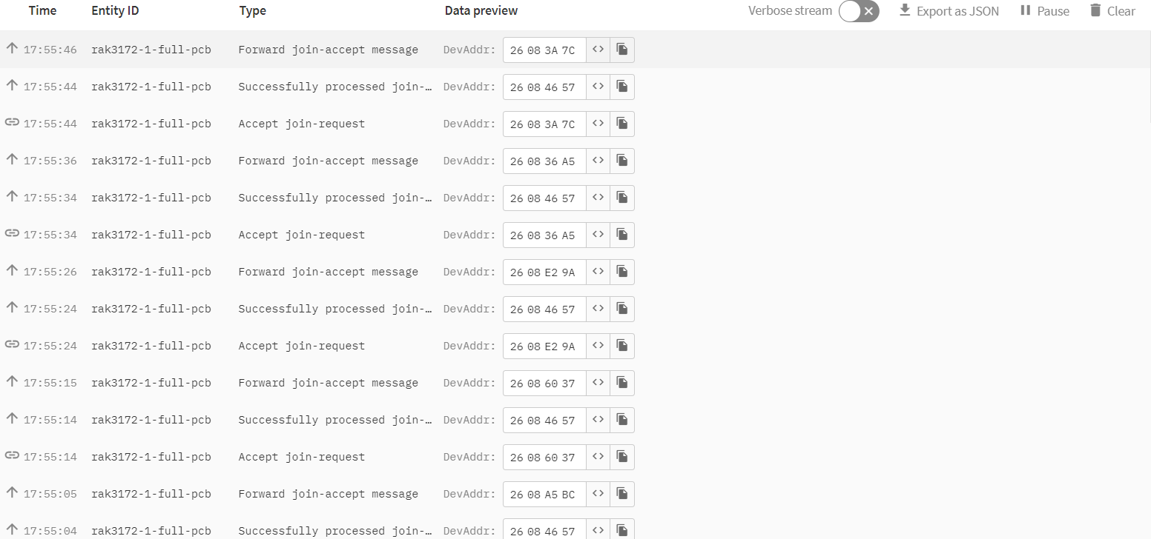Toggle byte view for 17:55:46 DevAddr
This screenshot has height=539, width=1151.
tap(598, 50)
